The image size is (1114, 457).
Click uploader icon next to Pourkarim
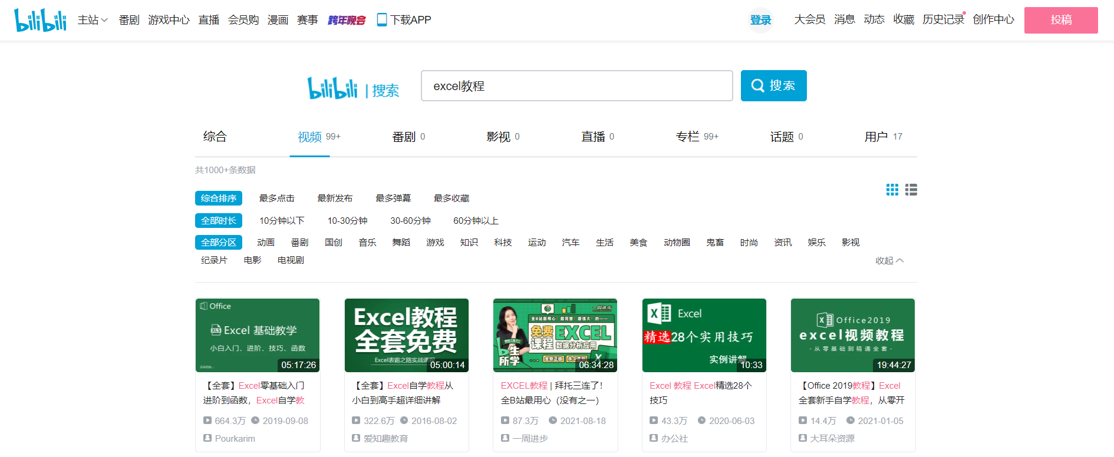(x=207, y=438)
